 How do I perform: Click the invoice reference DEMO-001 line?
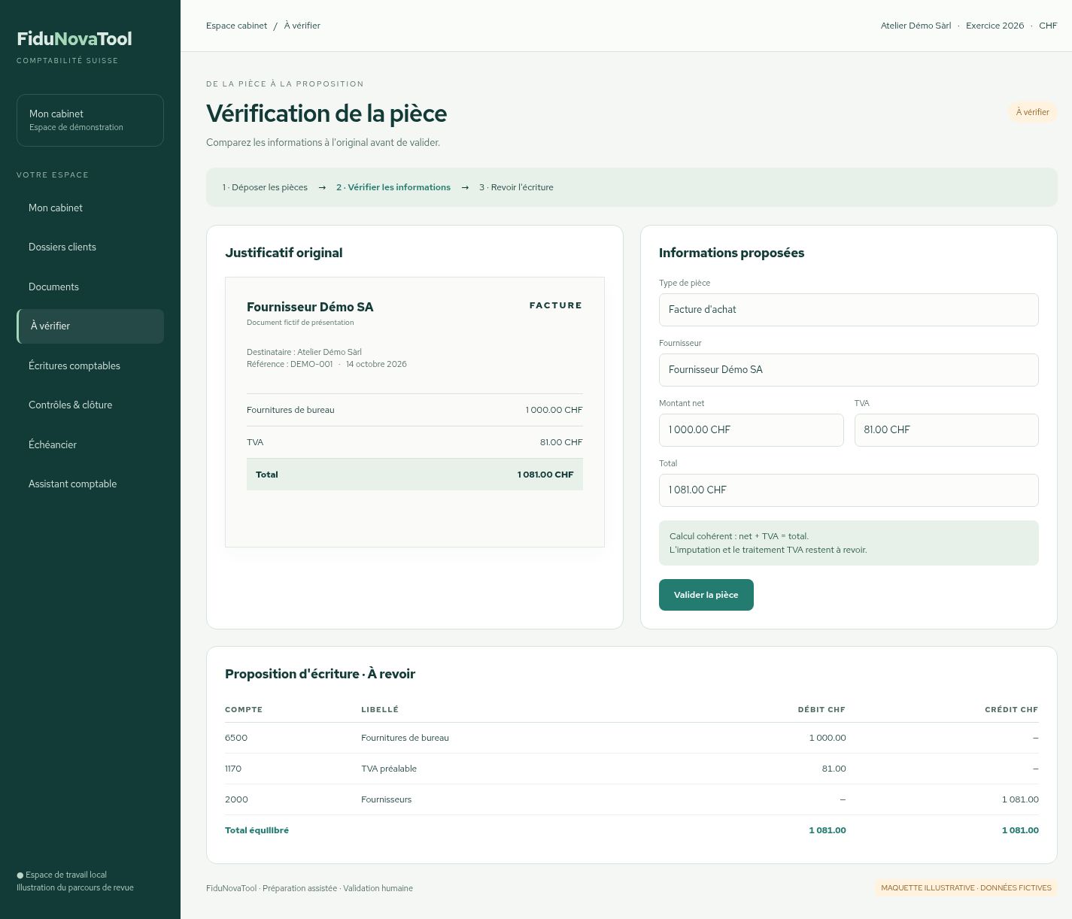tap(326, 364)
